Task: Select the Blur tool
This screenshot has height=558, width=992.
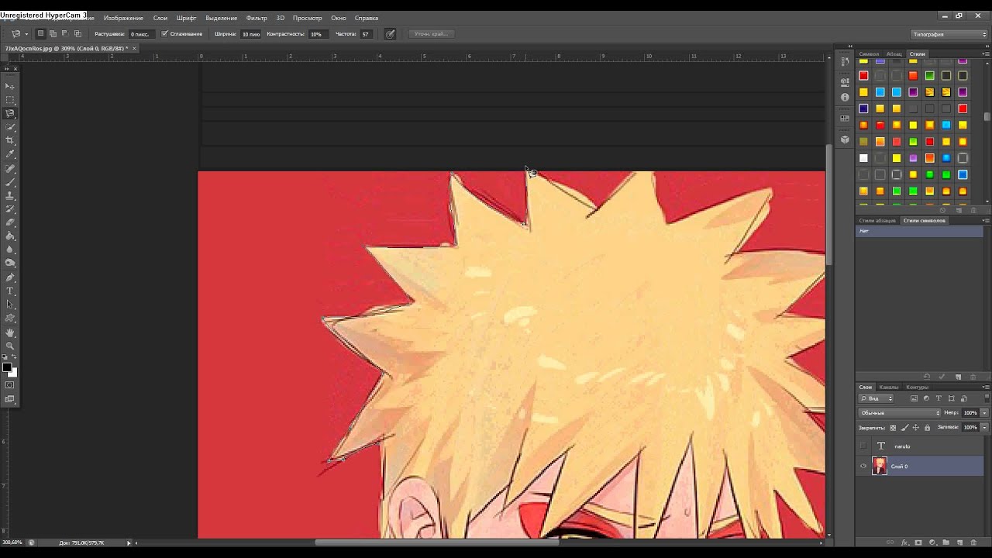Action: click(x=10, y=250)
